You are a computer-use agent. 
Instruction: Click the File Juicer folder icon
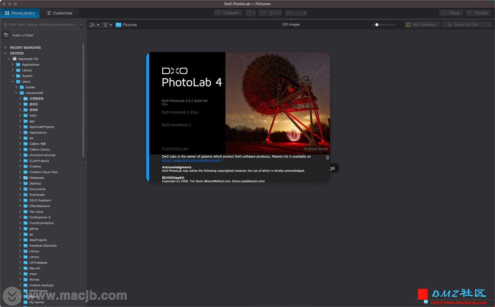25,212
